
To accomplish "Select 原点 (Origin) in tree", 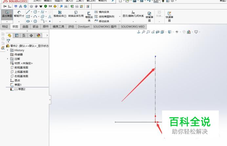I will 15,80.
